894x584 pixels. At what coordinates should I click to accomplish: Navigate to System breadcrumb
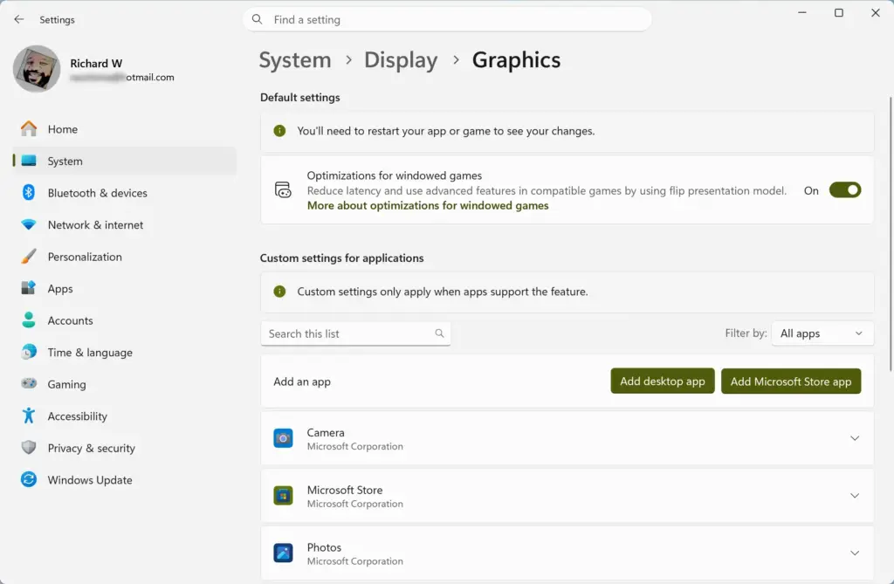295,60
